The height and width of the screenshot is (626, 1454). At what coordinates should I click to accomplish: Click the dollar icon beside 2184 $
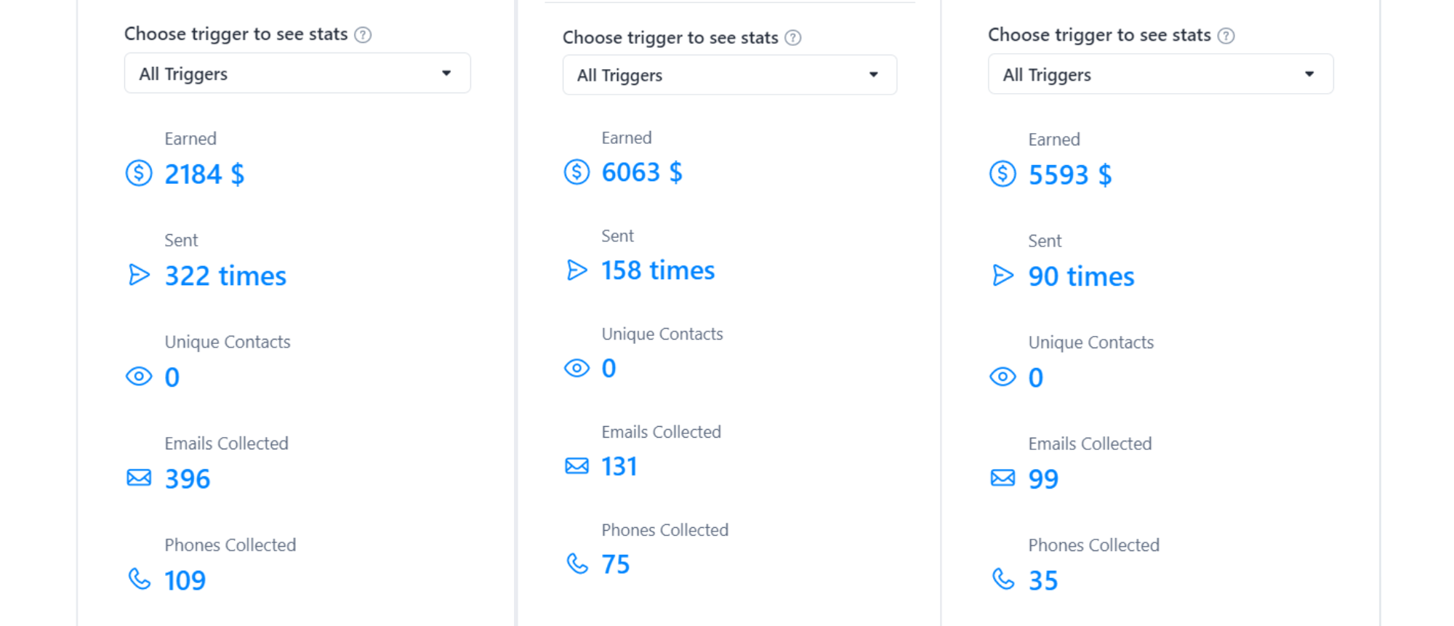tap(139, 174)
